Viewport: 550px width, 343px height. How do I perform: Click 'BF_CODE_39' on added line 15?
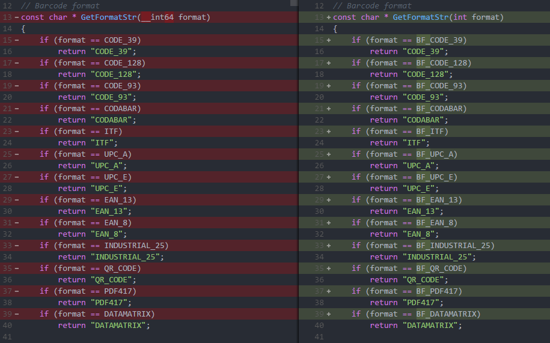439,40
